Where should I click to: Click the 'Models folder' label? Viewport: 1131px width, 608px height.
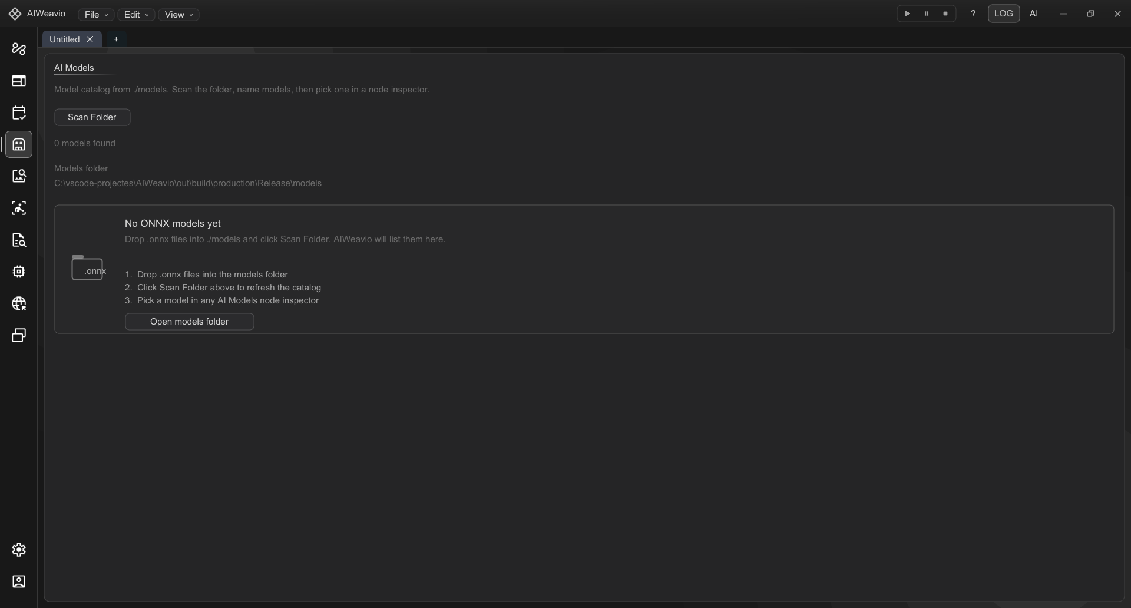pyautogui.click(x=81, y=168)
